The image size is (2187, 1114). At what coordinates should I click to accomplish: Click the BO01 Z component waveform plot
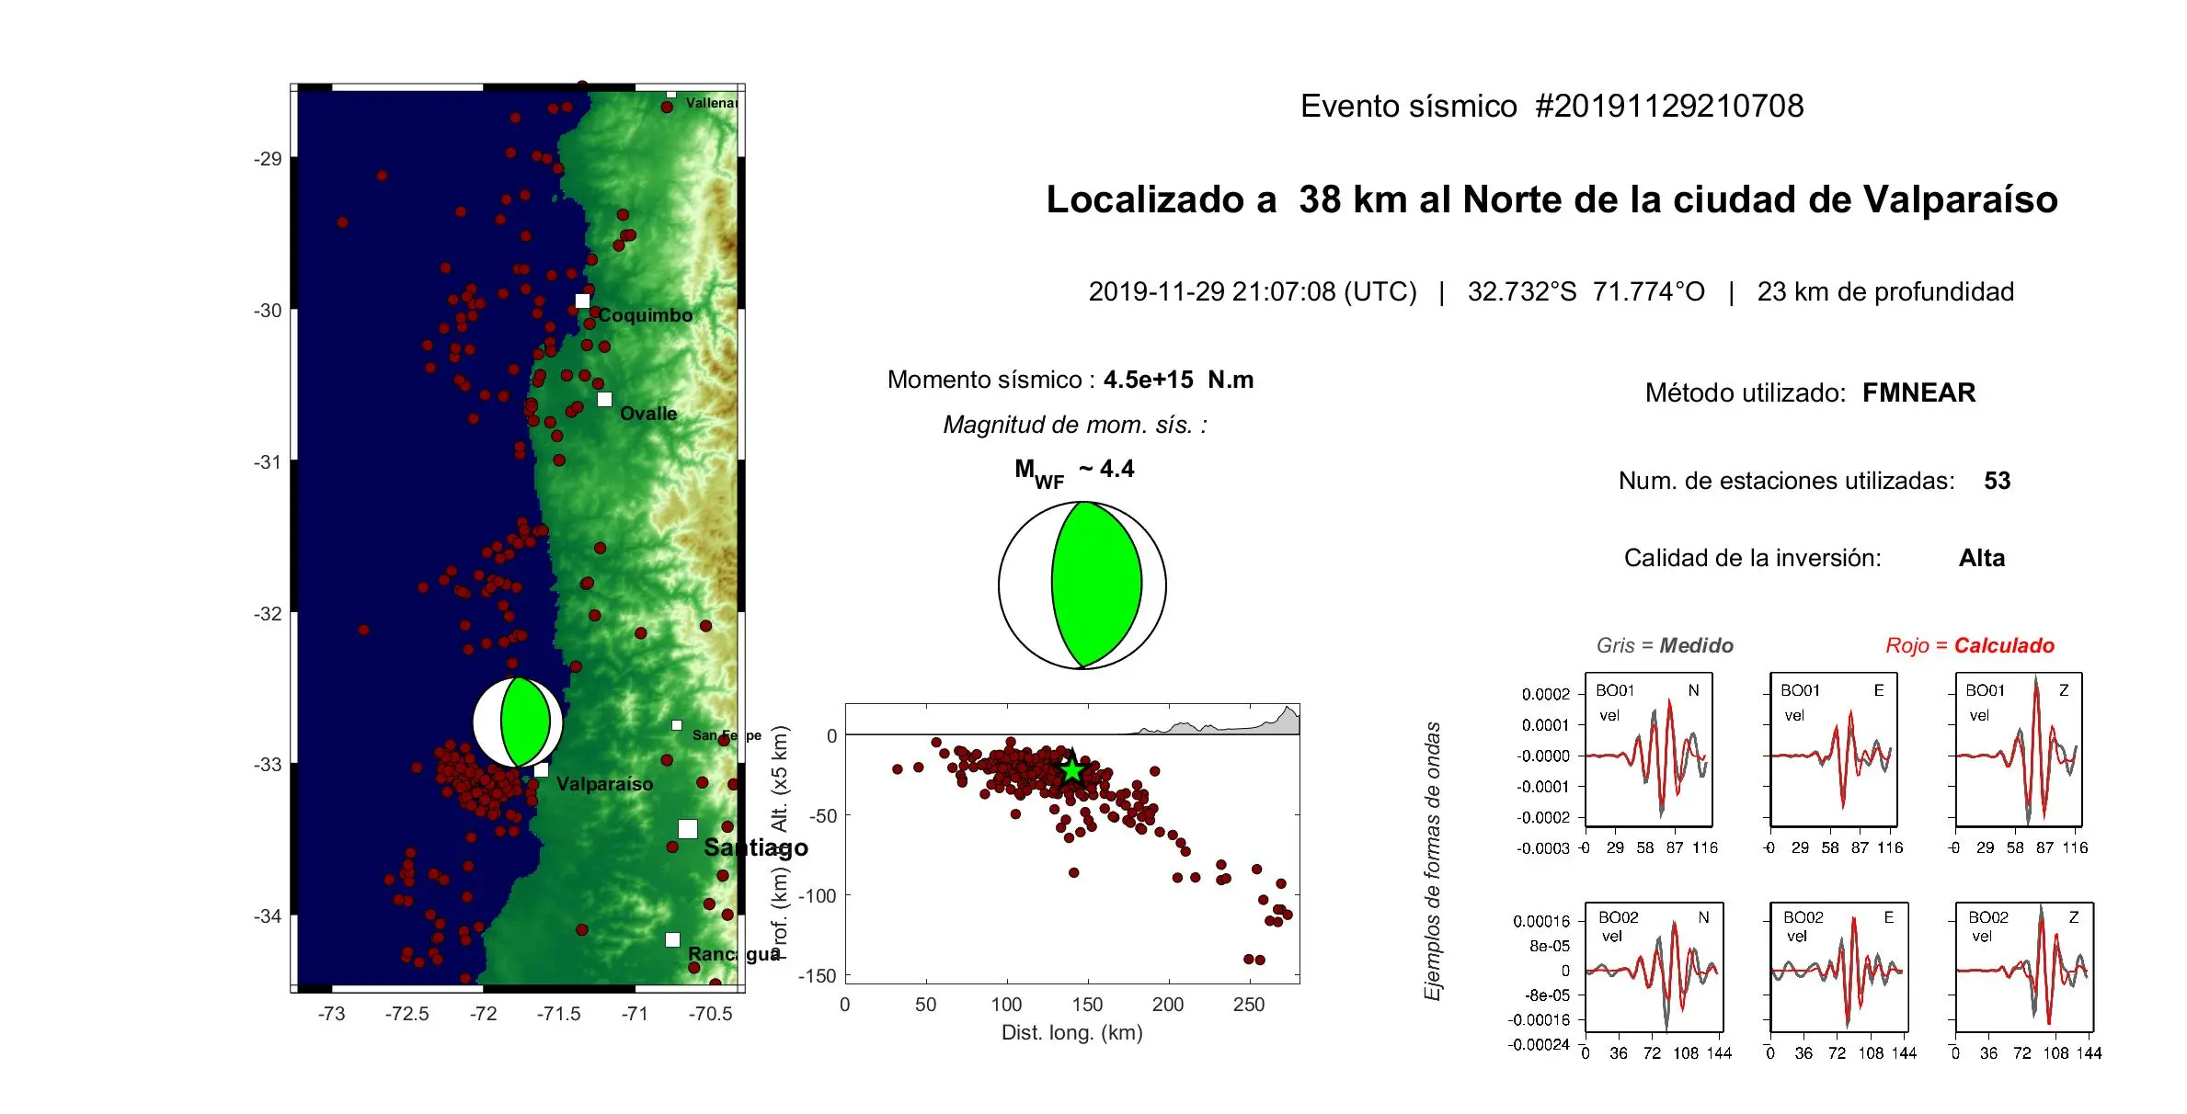click(x=2019, y=750)
